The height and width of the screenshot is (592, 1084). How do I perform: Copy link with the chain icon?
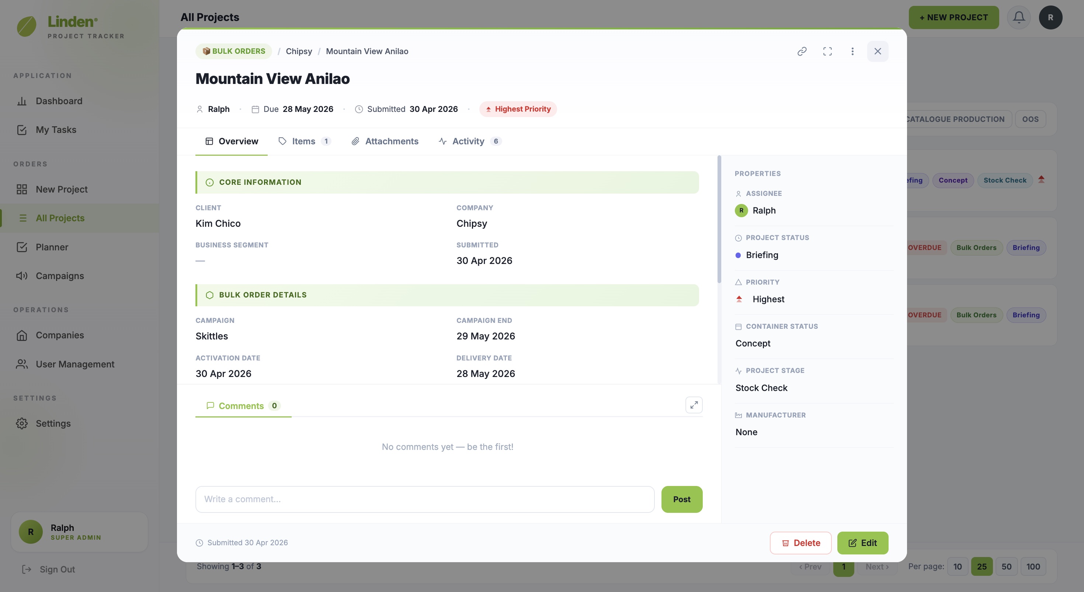tap(802, 51)
